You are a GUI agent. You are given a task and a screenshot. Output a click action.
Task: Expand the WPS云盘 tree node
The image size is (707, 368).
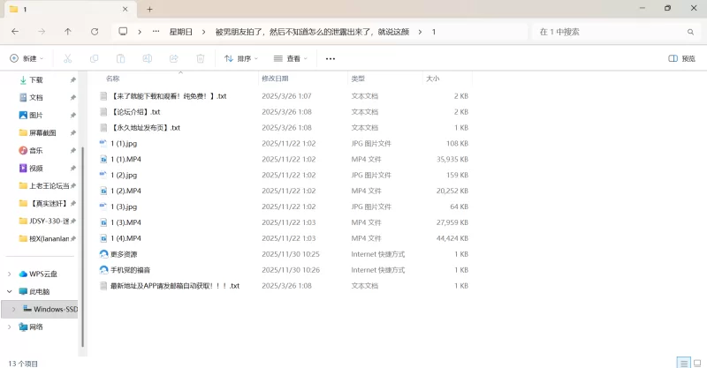pos(10,274)
